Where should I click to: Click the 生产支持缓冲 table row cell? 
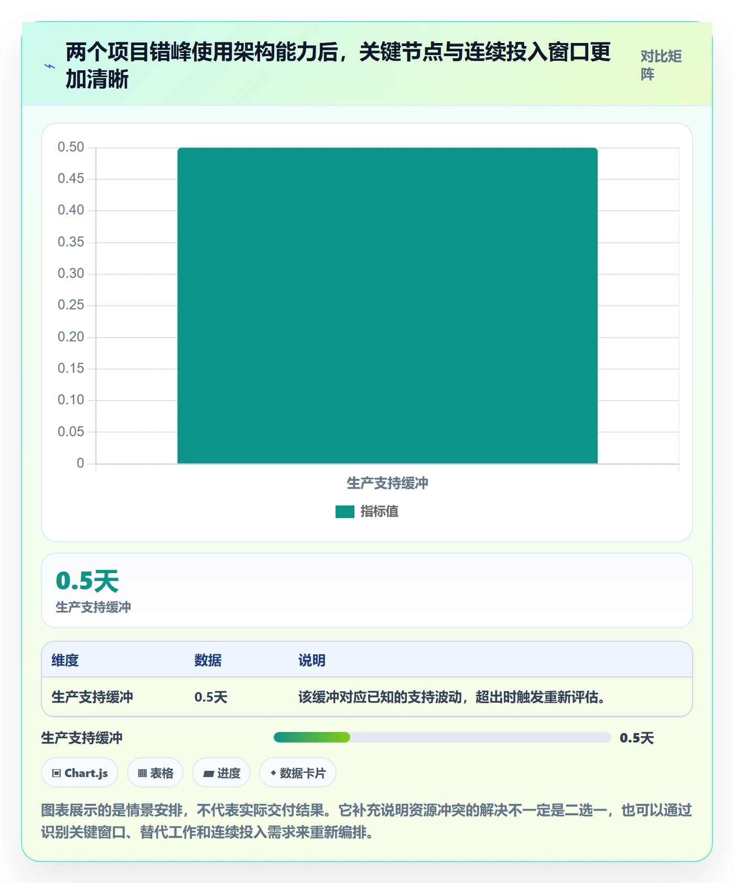(92, 697)
